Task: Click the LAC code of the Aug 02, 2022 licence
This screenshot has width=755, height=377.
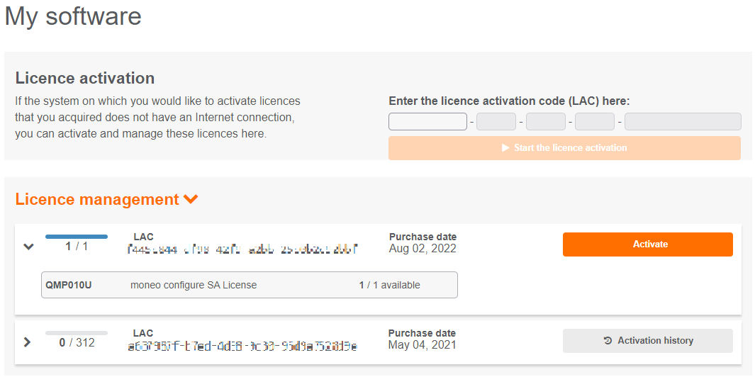Action: 242,249
